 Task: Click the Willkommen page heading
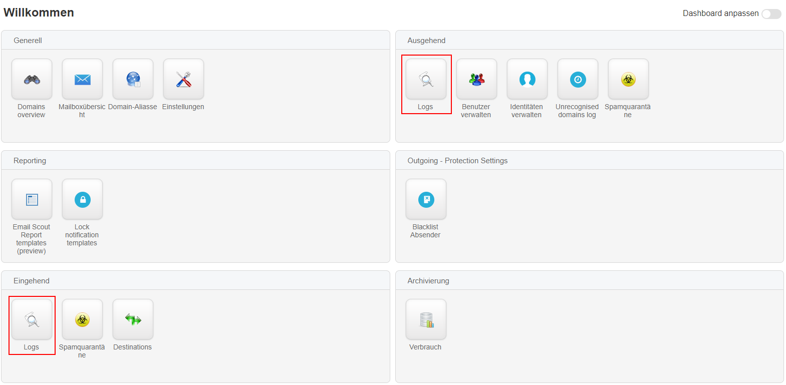click(39, 13)
